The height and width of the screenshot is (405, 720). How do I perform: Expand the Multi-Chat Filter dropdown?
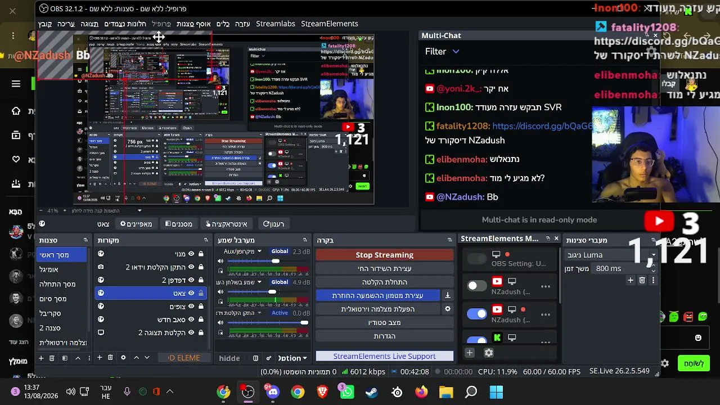tap(442, 51)
